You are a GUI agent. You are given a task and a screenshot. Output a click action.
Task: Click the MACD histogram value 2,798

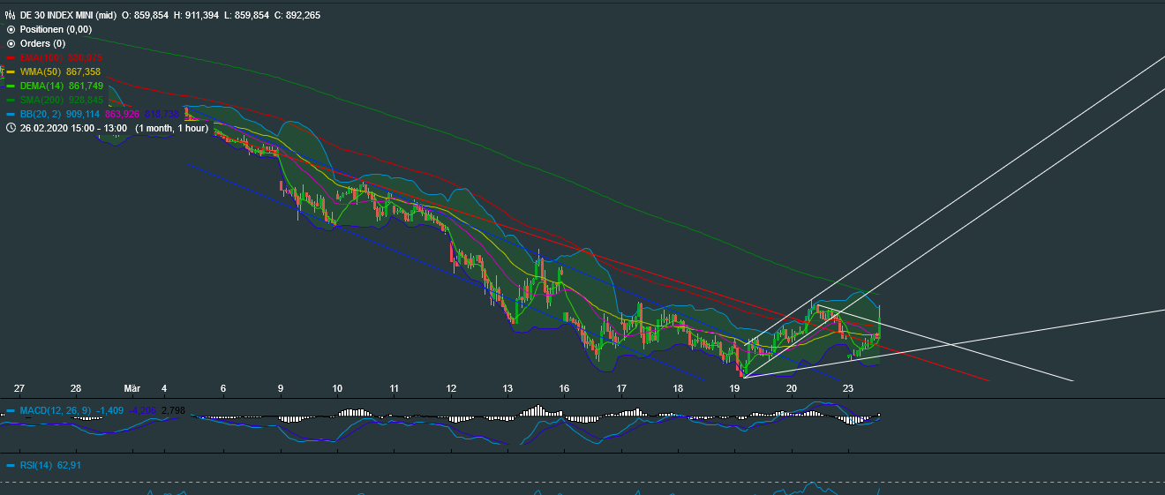click(175, 411)
